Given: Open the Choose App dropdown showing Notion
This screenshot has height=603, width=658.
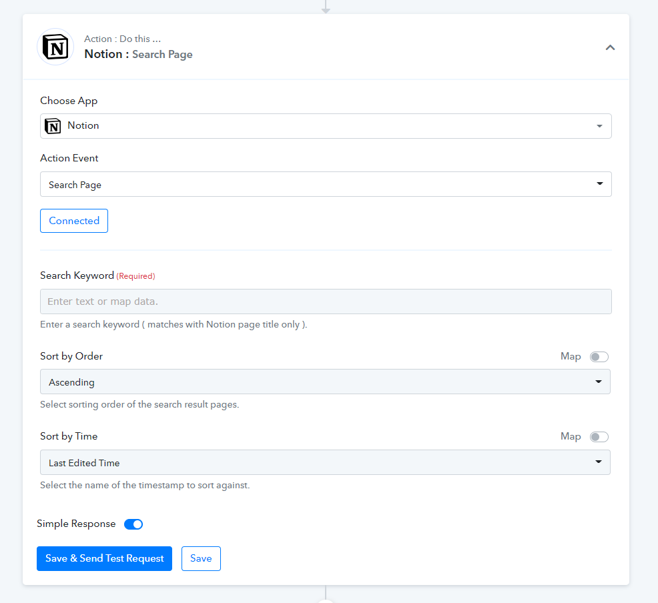Looking at the screenshot, I should point(326,126).
